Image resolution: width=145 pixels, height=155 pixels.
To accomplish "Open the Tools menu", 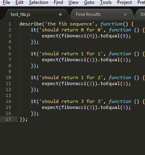I will [x=106, y=2].
